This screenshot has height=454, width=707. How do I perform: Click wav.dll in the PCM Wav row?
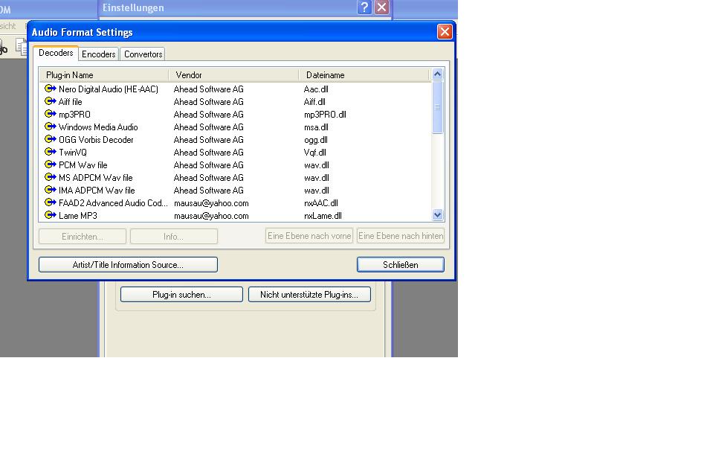[x=317, y=164]
